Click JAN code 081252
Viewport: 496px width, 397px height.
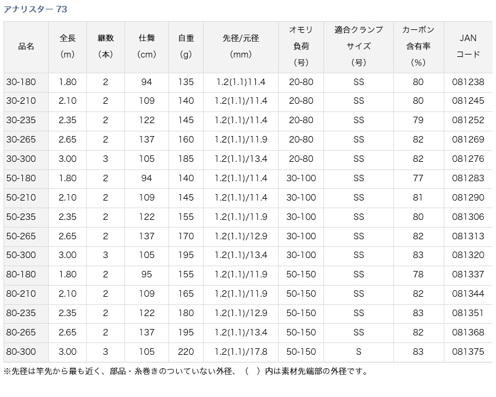tap(468, 120)
